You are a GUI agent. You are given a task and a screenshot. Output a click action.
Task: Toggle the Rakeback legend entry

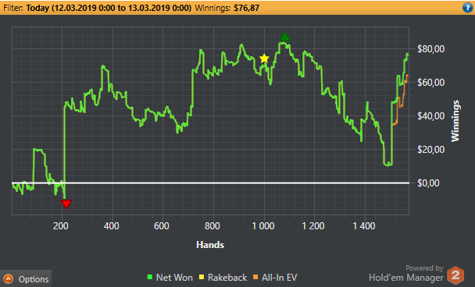tap(223, 278)
